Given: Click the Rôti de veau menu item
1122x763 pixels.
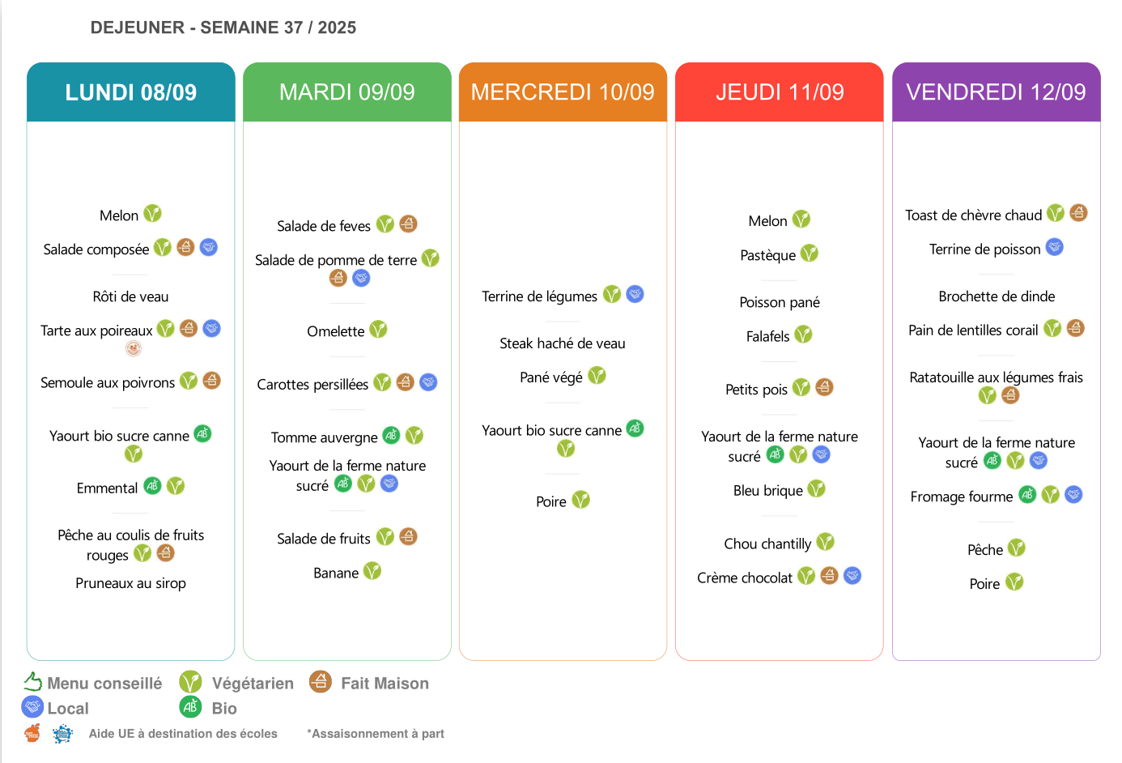Looking at the screenshot, I should (x=130, y=296).
